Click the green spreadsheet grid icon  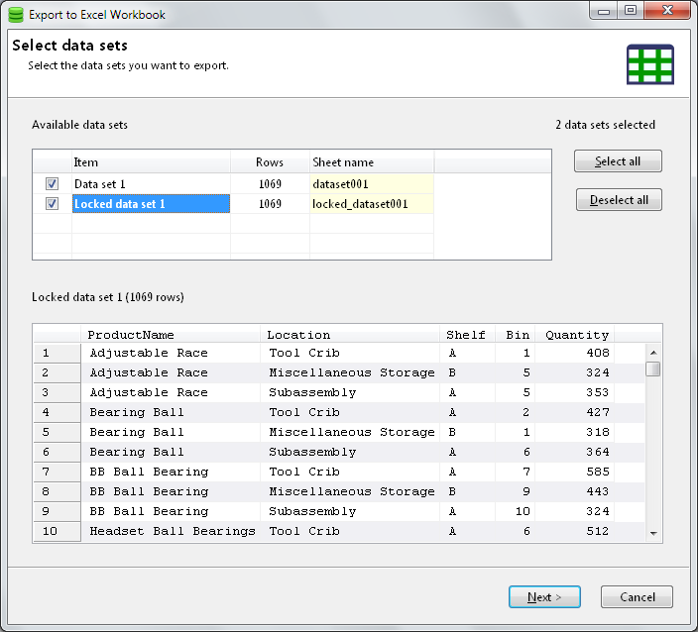pos(649,64)
